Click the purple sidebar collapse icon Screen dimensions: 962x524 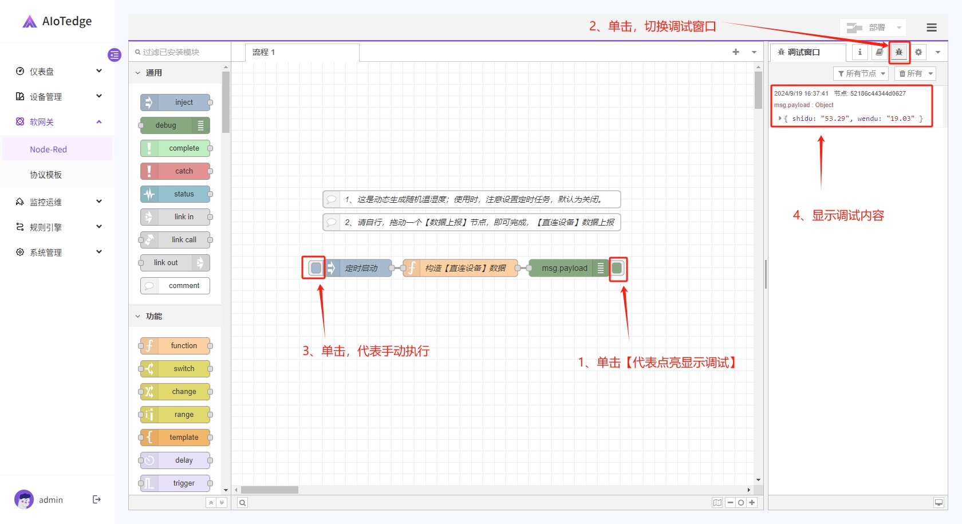tap(115, 55)
